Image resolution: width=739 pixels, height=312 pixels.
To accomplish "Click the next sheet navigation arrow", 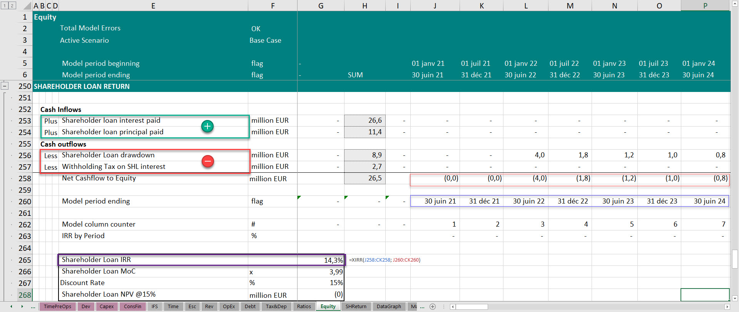I will 22,307.
